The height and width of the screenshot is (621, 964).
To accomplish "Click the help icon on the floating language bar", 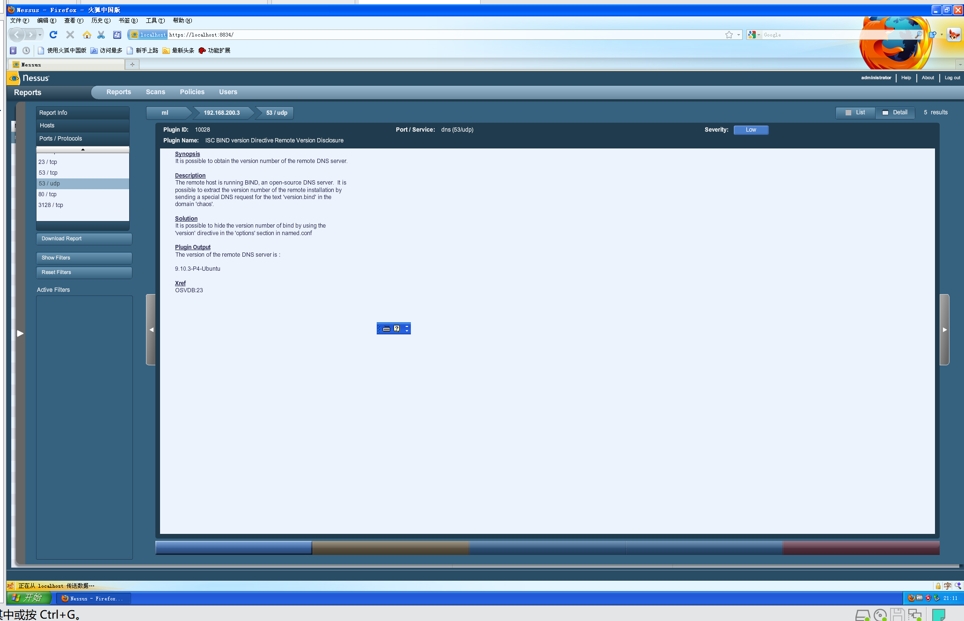I will click(x=397, y=329).
